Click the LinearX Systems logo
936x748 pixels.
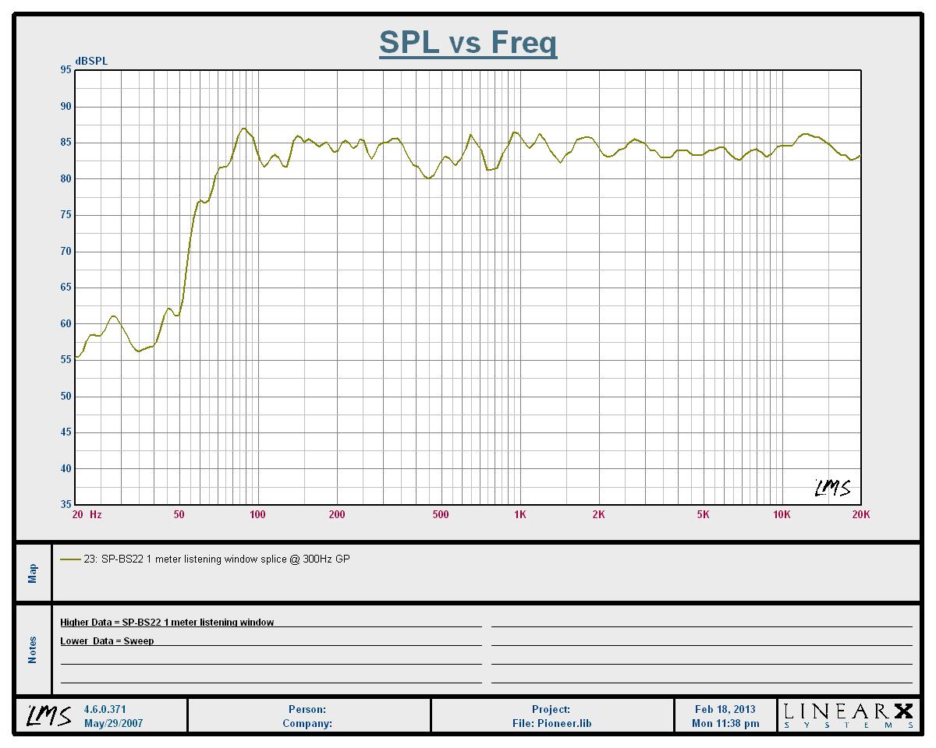[x=848, y=715]
